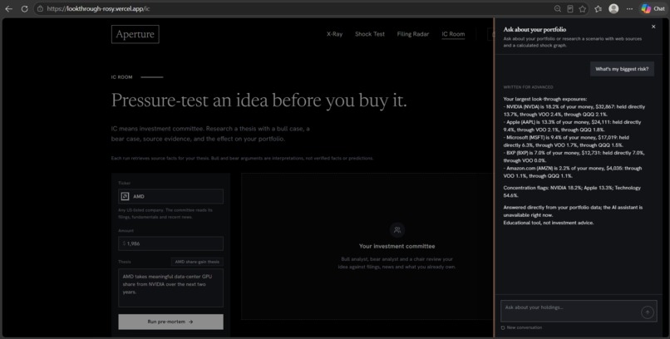Image resolution: width=670 pixels, height=339 pixels.
Task: Open browser settings and more menu
Action: [629, 8]
